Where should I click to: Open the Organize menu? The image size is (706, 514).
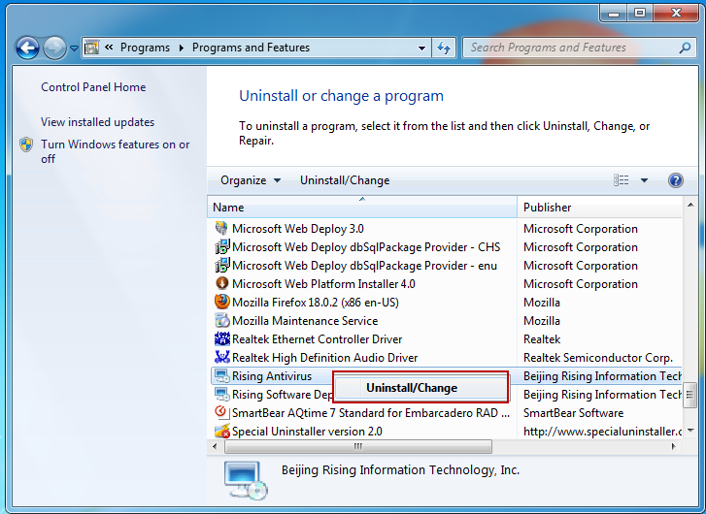click(251, 180)
